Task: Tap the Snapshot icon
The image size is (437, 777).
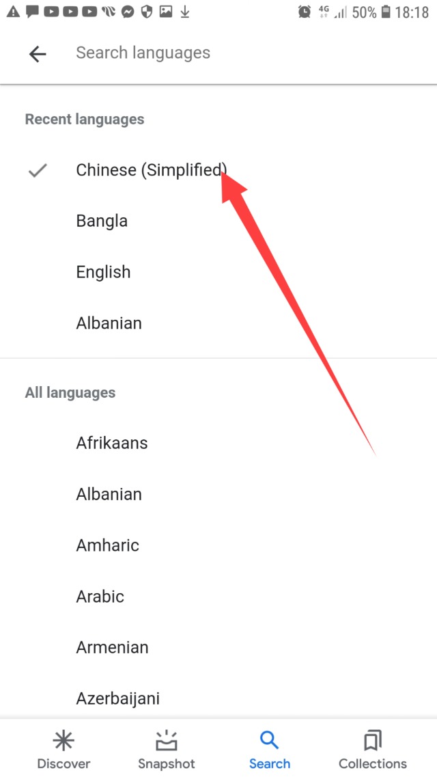Action: (166, 740)
